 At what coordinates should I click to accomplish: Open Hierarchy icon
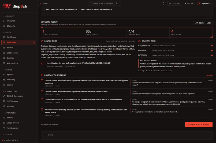4,80
